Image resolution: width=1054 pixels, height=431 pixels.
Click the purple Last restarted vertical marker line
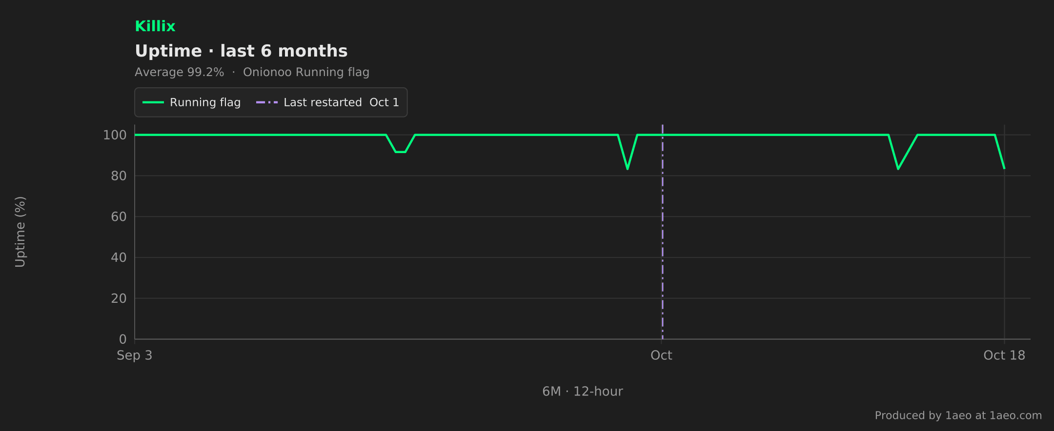[662, 232]
